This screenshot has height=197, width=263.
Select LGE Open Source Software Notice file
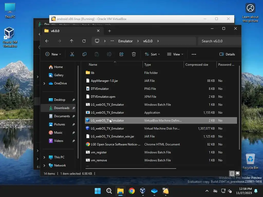click(x=161, y=144)
